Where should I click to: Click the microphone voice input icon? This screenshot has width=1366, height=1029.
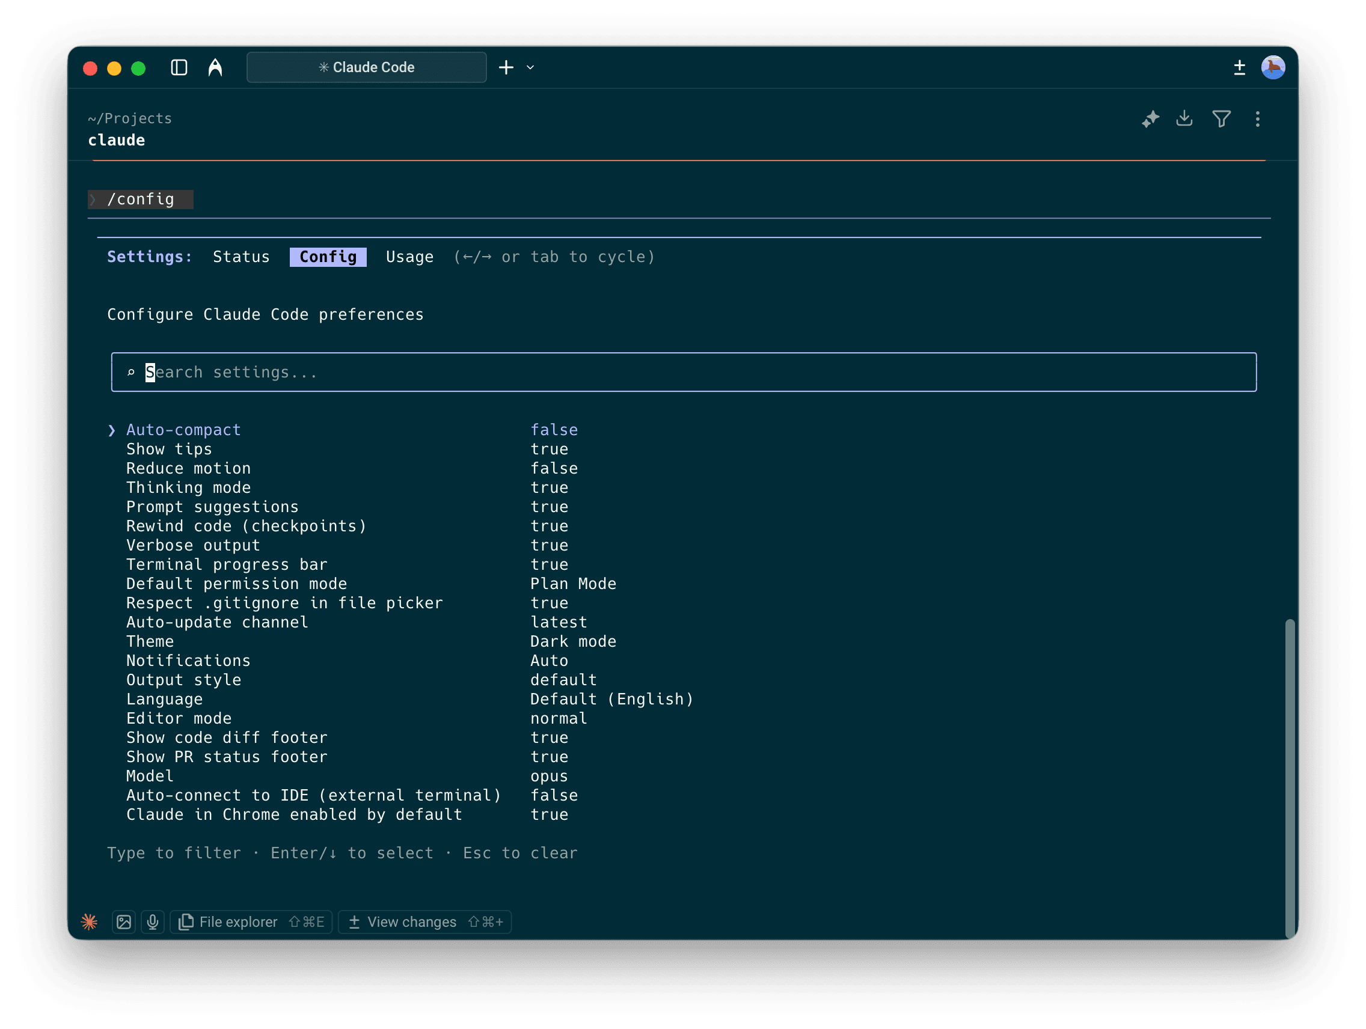[153, 921]
